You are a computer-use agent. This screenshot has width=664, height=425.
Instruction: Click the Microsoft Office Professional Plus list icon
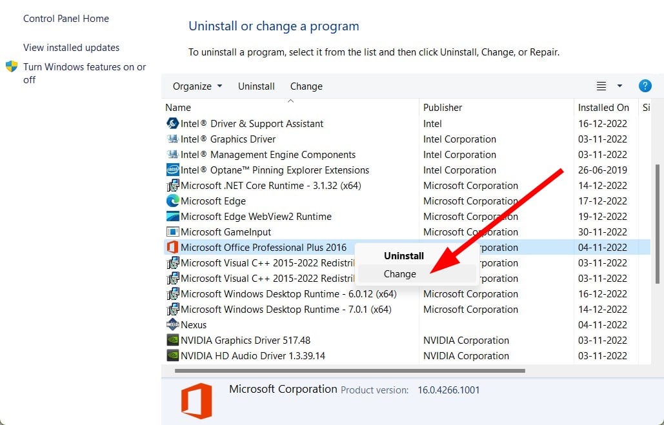click(x=172, y=247)
